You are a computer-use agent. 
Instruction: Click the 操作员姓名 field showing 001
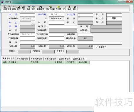pyautogui.click(x=85, y=39)
